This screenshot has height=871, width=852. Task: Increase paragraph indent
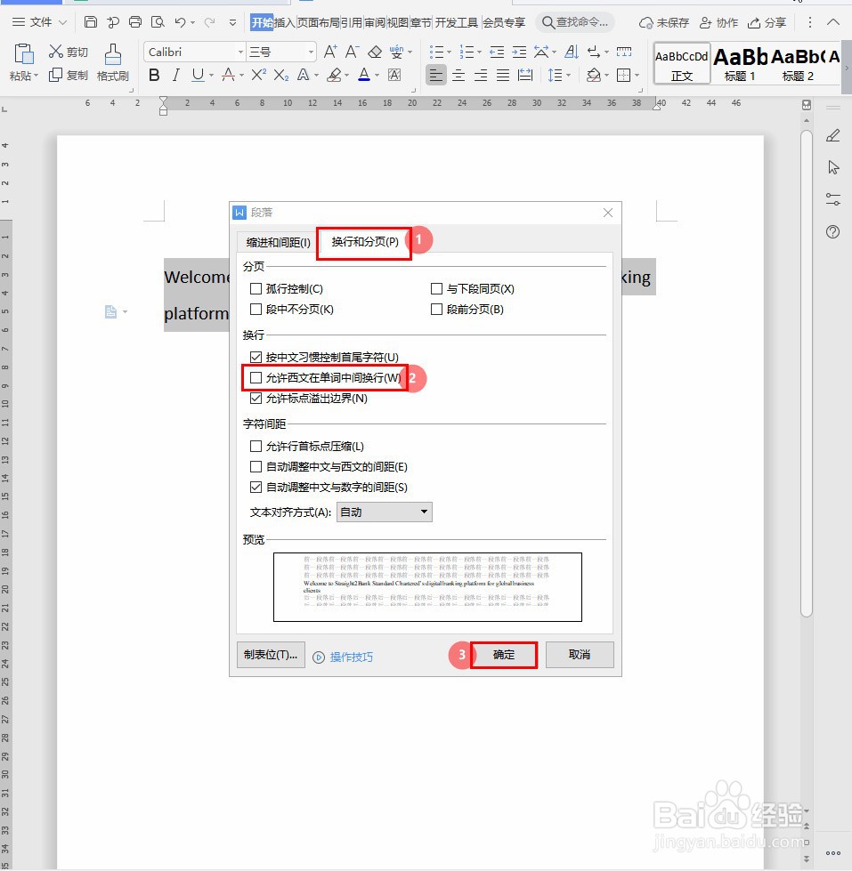[519, 52]
